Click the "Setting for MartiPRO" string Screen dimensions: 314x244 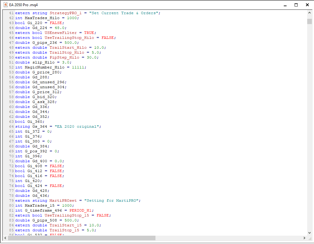click(111, 201)
